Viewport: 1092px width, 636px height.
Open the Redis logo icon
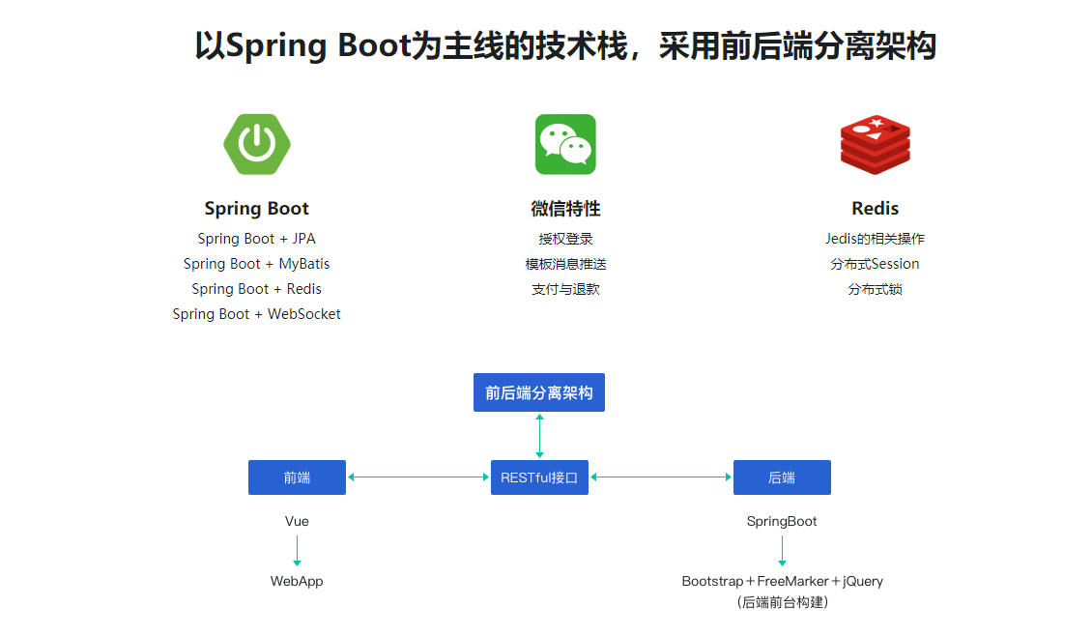pyautogui.click(x=875, y=143)
